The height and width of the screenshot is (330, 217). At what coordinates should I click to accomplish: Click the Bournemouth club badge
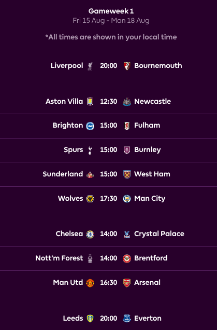[127, 66]
